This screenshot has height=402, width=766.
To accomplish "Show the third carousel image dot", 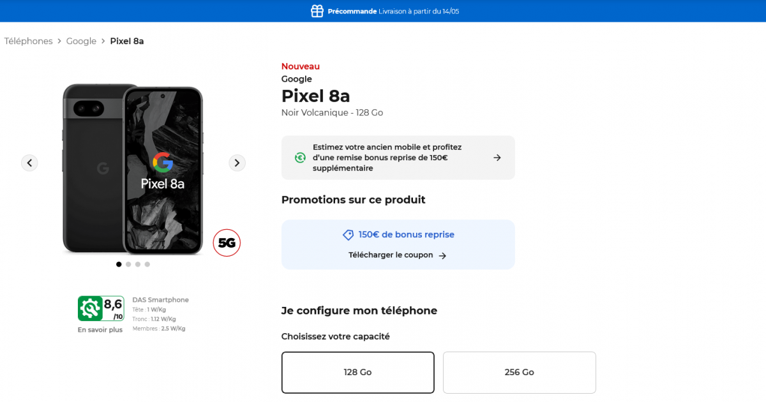I will (x=138, y=264).
